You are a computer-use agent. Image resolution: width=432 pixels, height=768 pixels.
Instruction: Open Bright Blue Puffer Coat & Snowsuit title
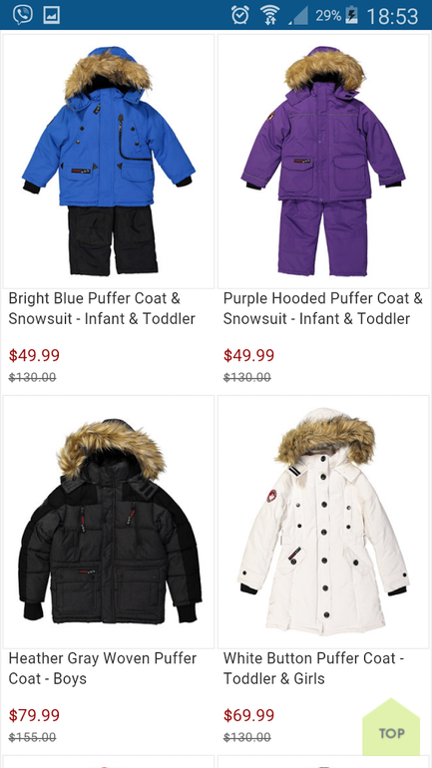point(102,308)
